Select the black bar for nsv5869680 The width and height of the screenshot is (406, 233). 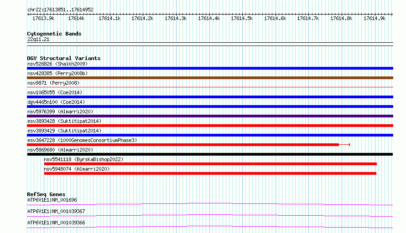pyautogui.click(x=210, y=154)
